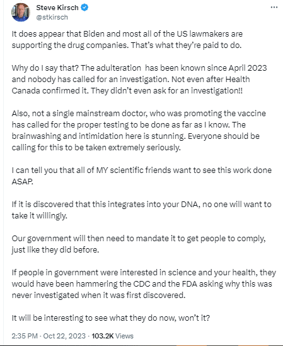
Task: Click the paragraph starting 'Our government will then'
Action: (x=139, y=244)
